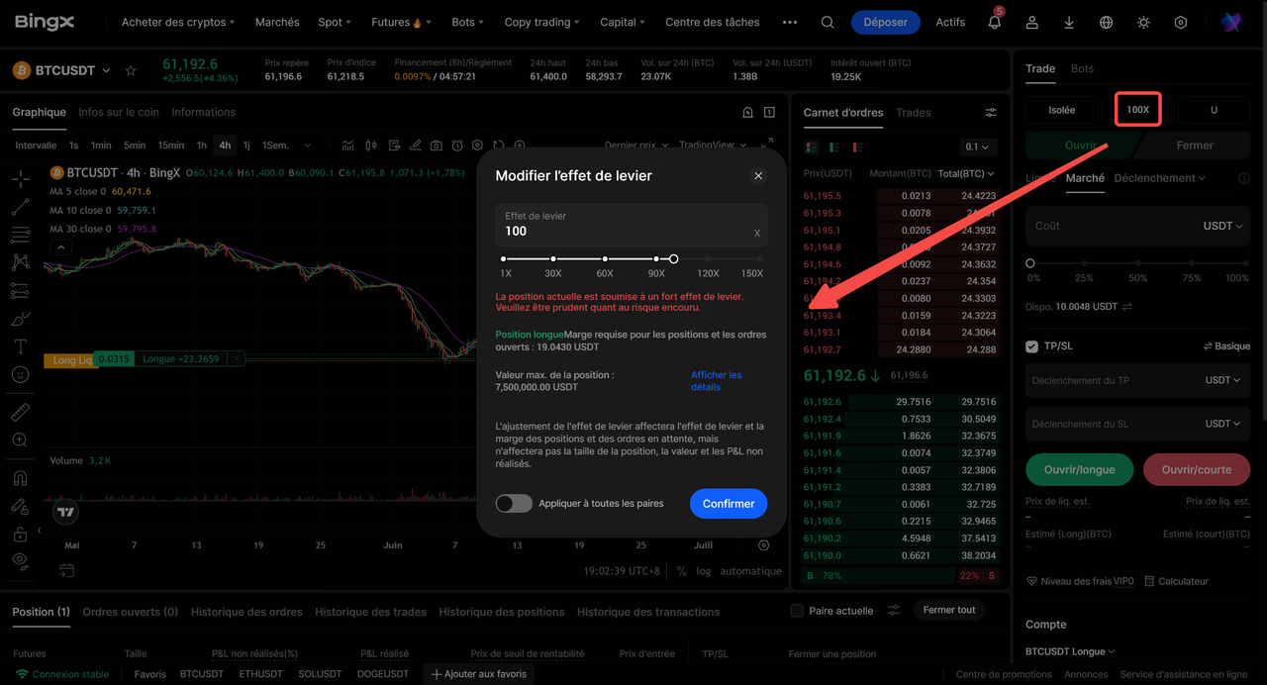This screenshot has width=1267, height=685.
Task: Select the trend line drawing tool
Action: (x=20, y=207)
